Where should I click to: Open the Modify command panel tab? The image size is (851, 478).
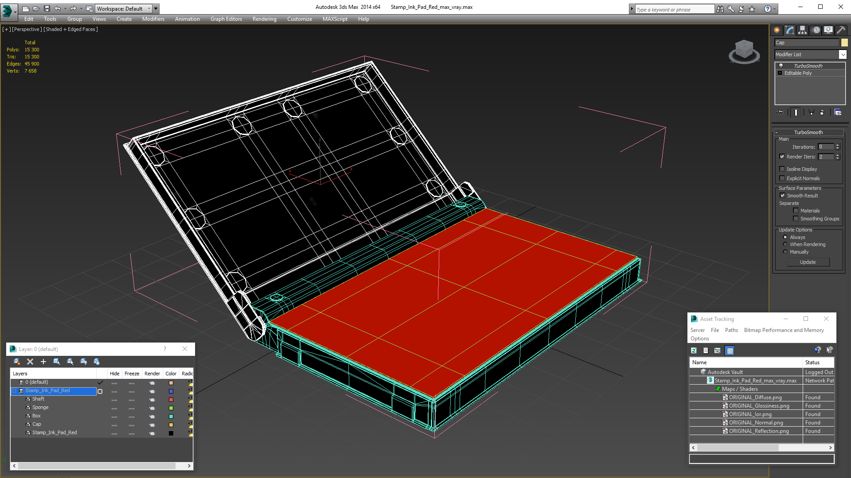point(790,30)
